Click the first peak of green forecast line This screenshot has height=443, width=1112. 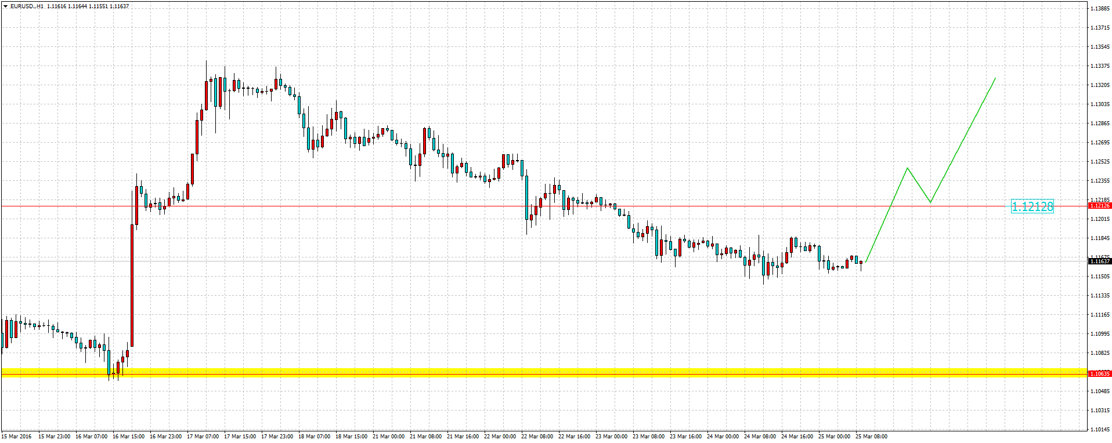coord(907,168)
